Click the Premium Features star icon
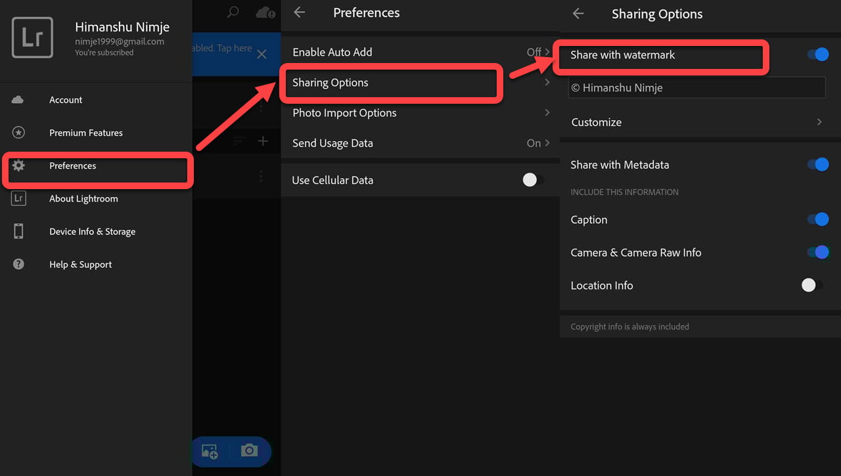841x476 pixels. click(x=18, y=133)
